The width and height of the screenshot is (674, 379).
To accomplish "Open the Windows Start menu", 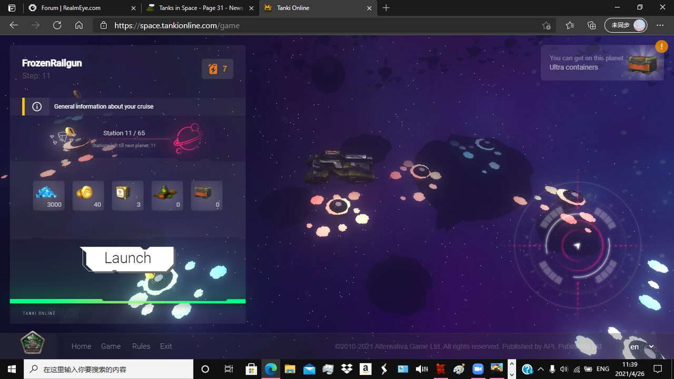I will click(12, 369).
